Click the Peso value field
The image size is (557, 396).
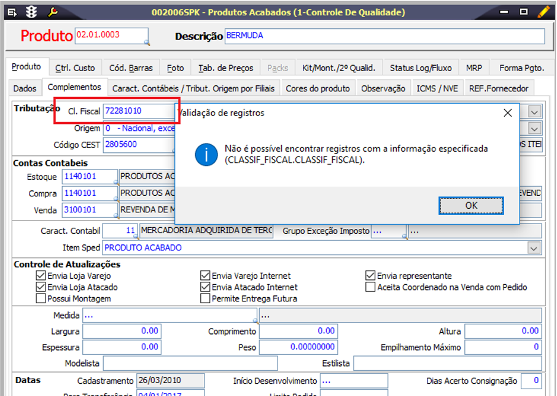click(x=298, y=347)
